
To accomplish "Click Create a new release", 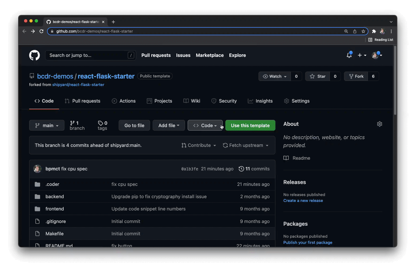I will point(303,201).
